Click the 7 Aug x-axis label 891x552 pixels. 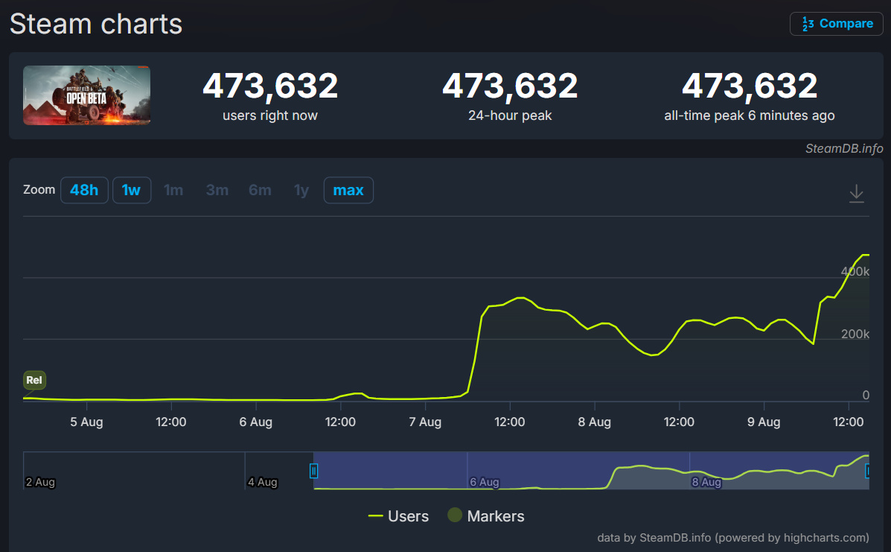pos(425,422)
